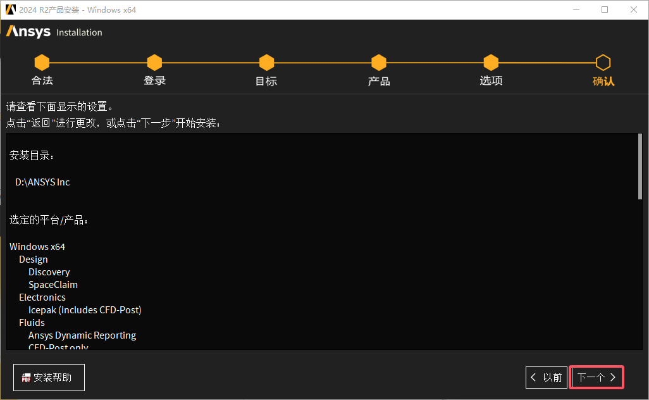This screenshot has width=649, height=400.
Task: Select the Discovery product entry
Action: tap(49, 272)
